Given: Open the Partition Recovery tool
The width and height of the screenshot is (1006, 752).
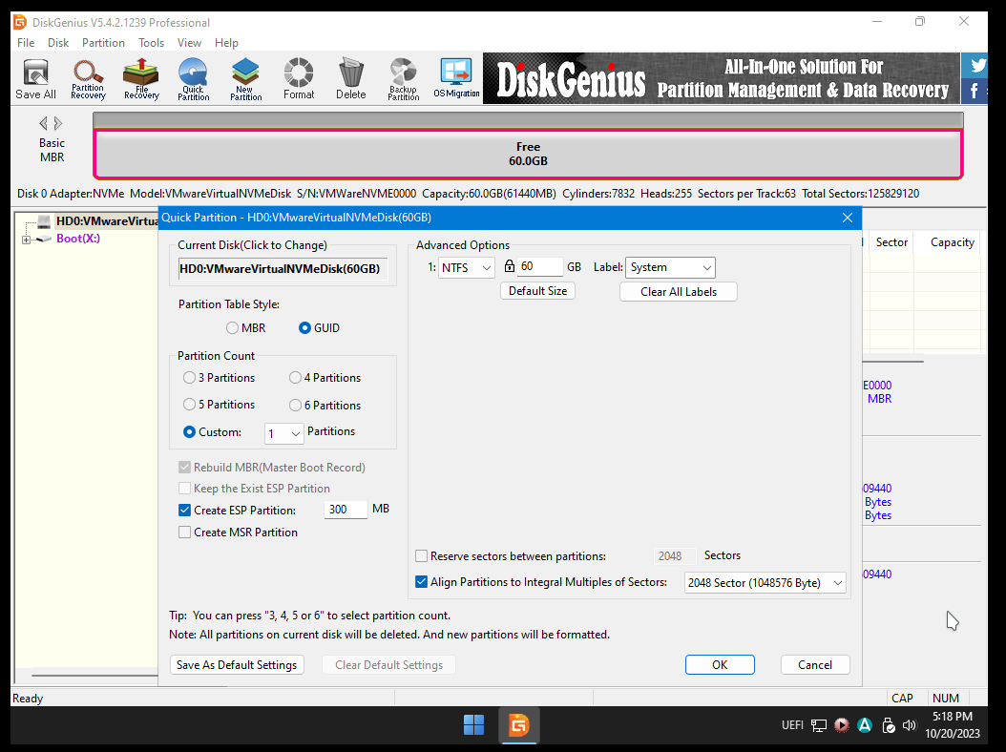Looking at the screenshot, I should tap(88, 79).
